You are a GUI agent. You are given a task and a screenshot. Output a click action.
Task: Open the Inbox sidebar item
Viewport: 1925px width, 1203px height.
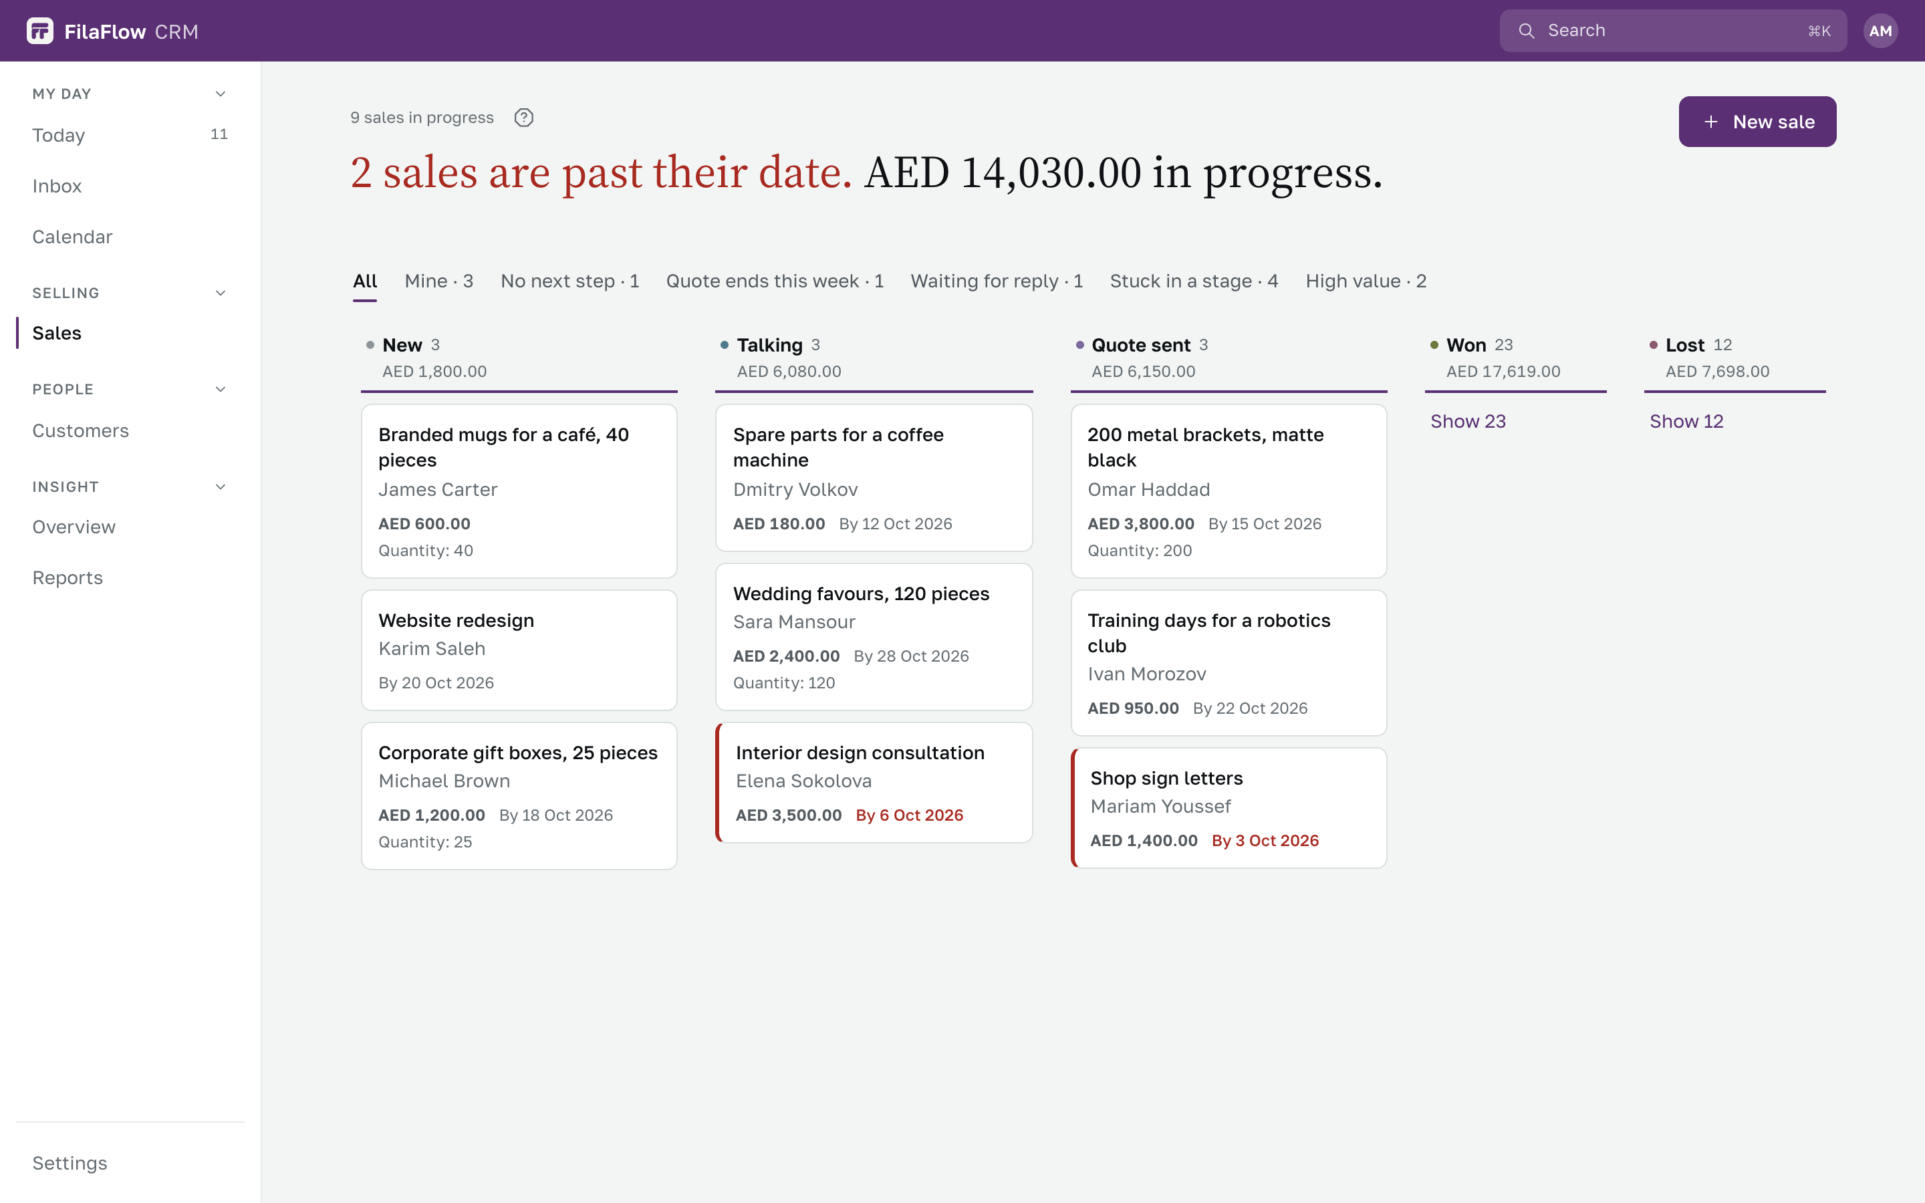pyautogui.click(x=130, y=186)
